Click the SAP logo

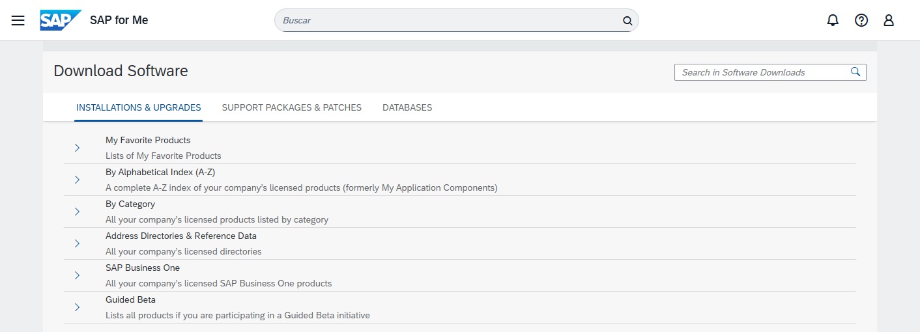point(61,20)
